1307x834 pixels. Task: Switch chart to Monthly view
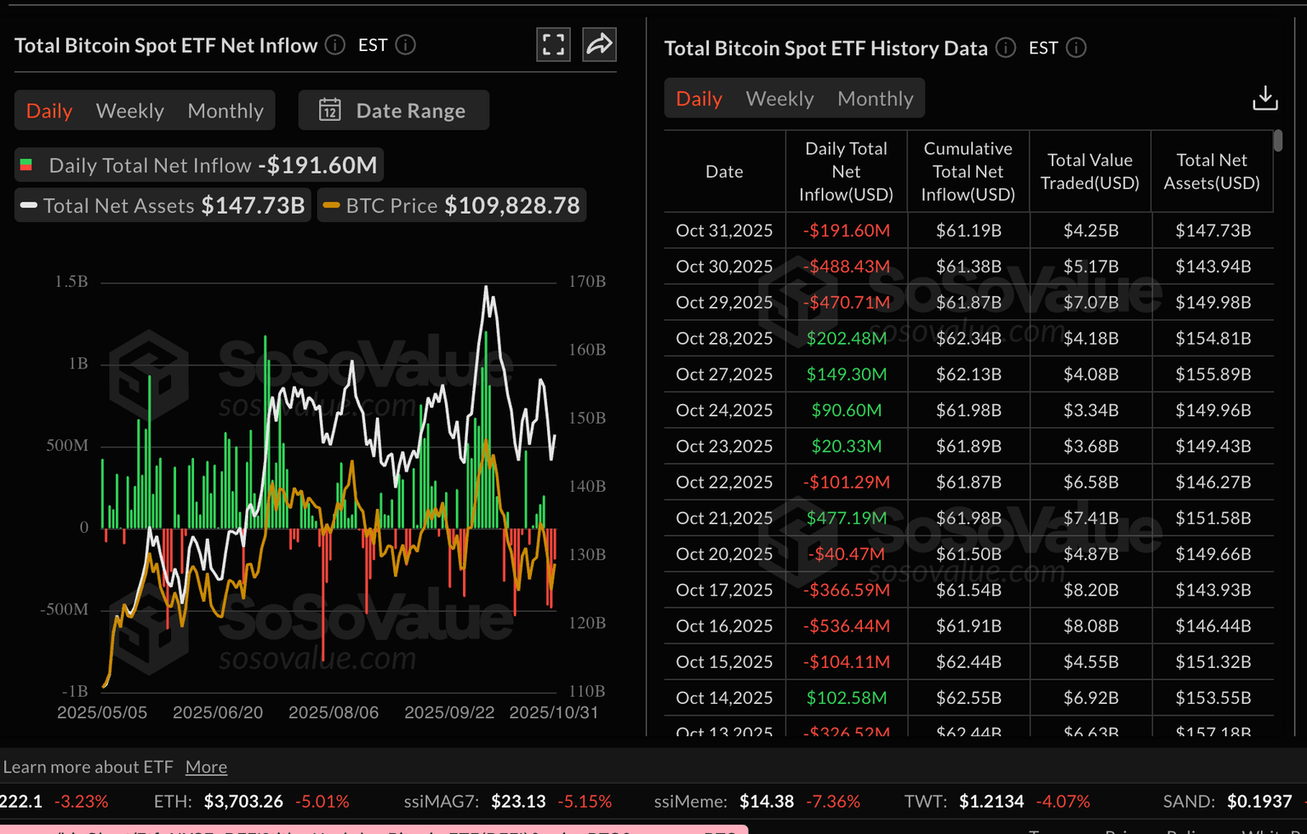coord(225,111)
